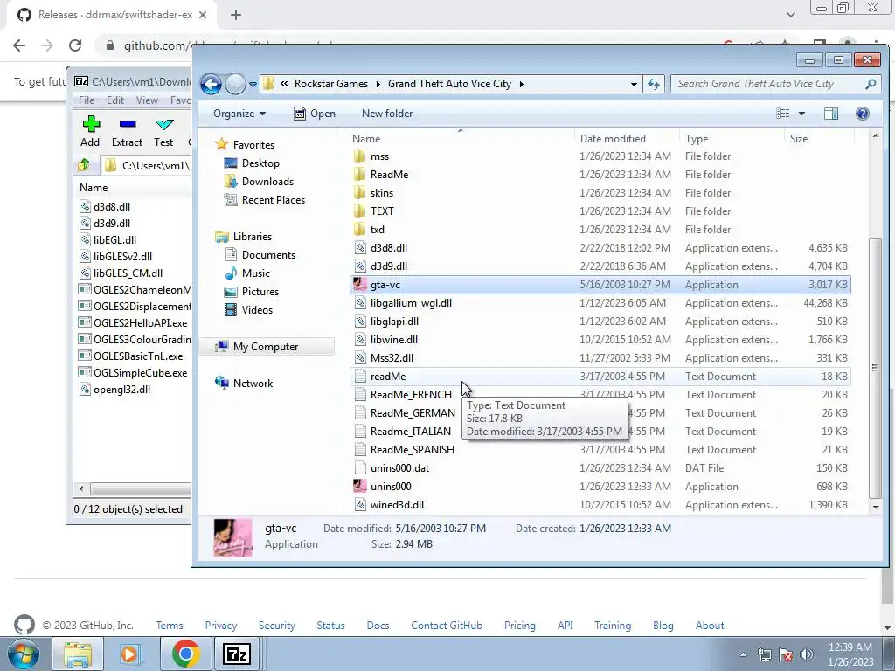Click New folder in Explorer toolbar
This screenshot has height=671, width=895.
pos(387,114)
